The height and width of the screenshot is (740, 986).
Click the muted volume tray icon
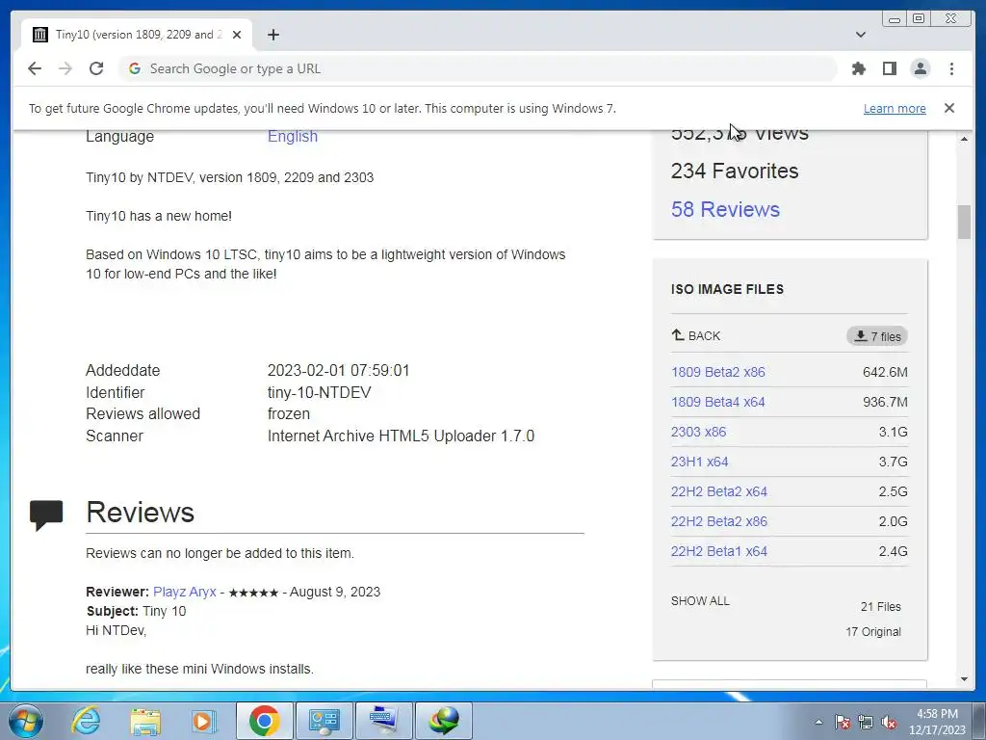889,722
